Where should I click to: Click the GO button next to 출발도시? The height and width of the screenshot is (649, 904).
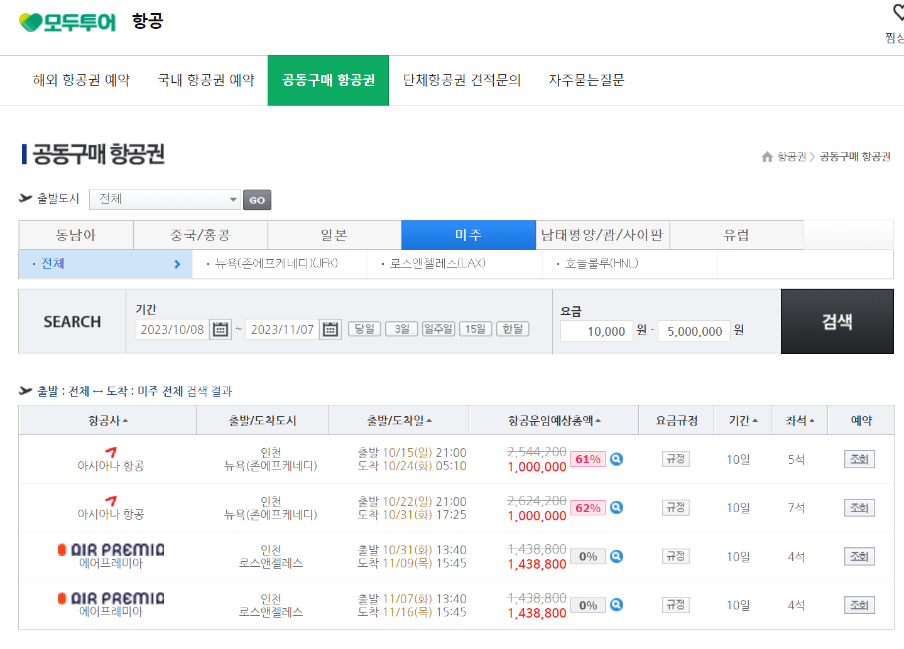(256, 200)
